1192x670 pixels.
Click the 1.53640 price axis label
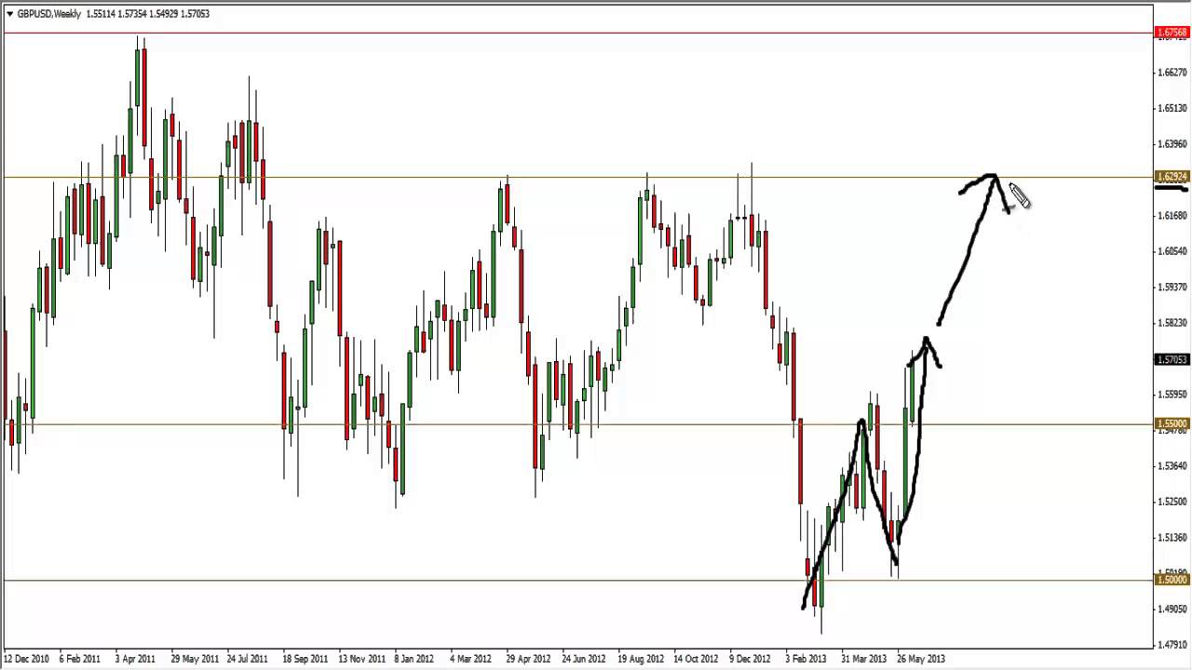pyautogui.click(x=1174, y=466)
